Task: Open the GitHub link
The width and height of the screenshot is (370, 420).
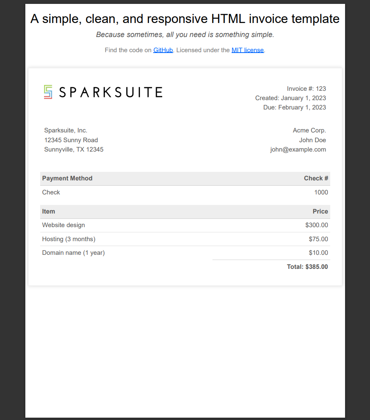Action: (x=163, y=50)
